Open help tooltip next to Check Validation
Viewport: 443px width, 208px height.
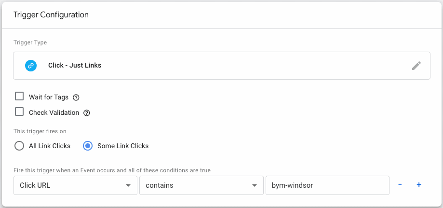point(87,113)
